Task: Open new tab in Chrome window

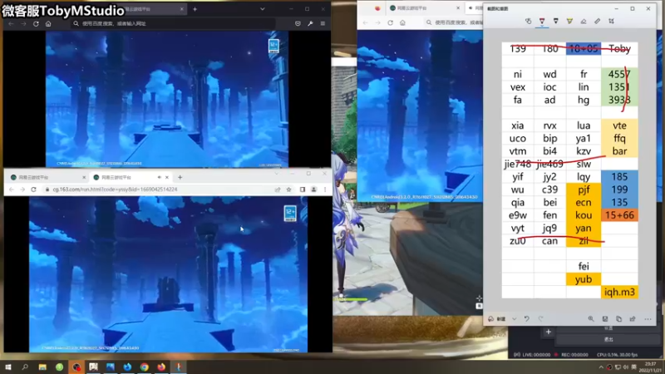Action: (180, 177)
